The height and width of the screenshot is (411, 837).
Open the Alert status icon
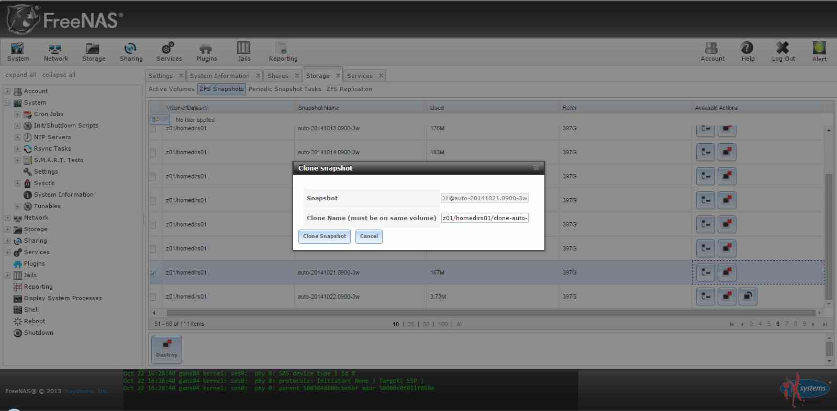tap(819, 52)
